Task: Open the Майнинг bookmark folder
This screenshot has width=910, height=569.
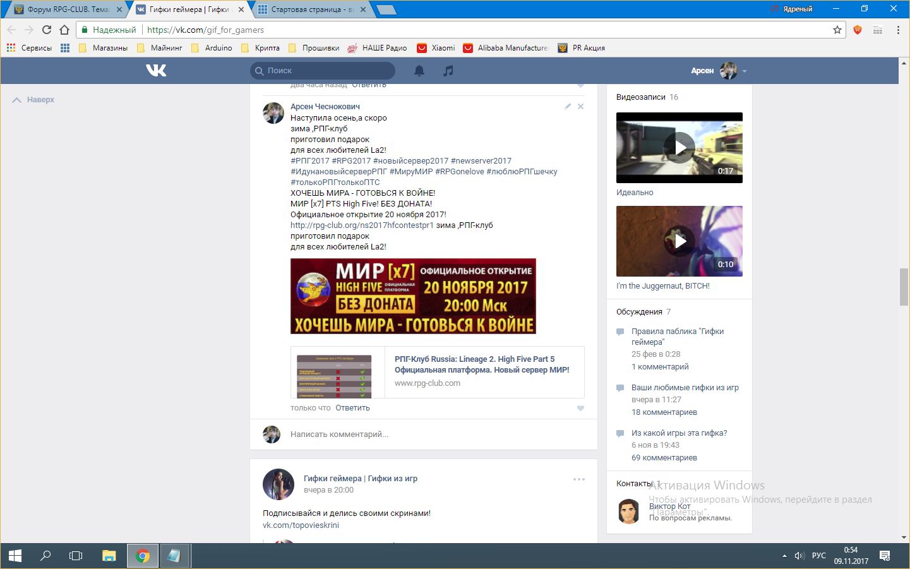Action: click(159, 47)
